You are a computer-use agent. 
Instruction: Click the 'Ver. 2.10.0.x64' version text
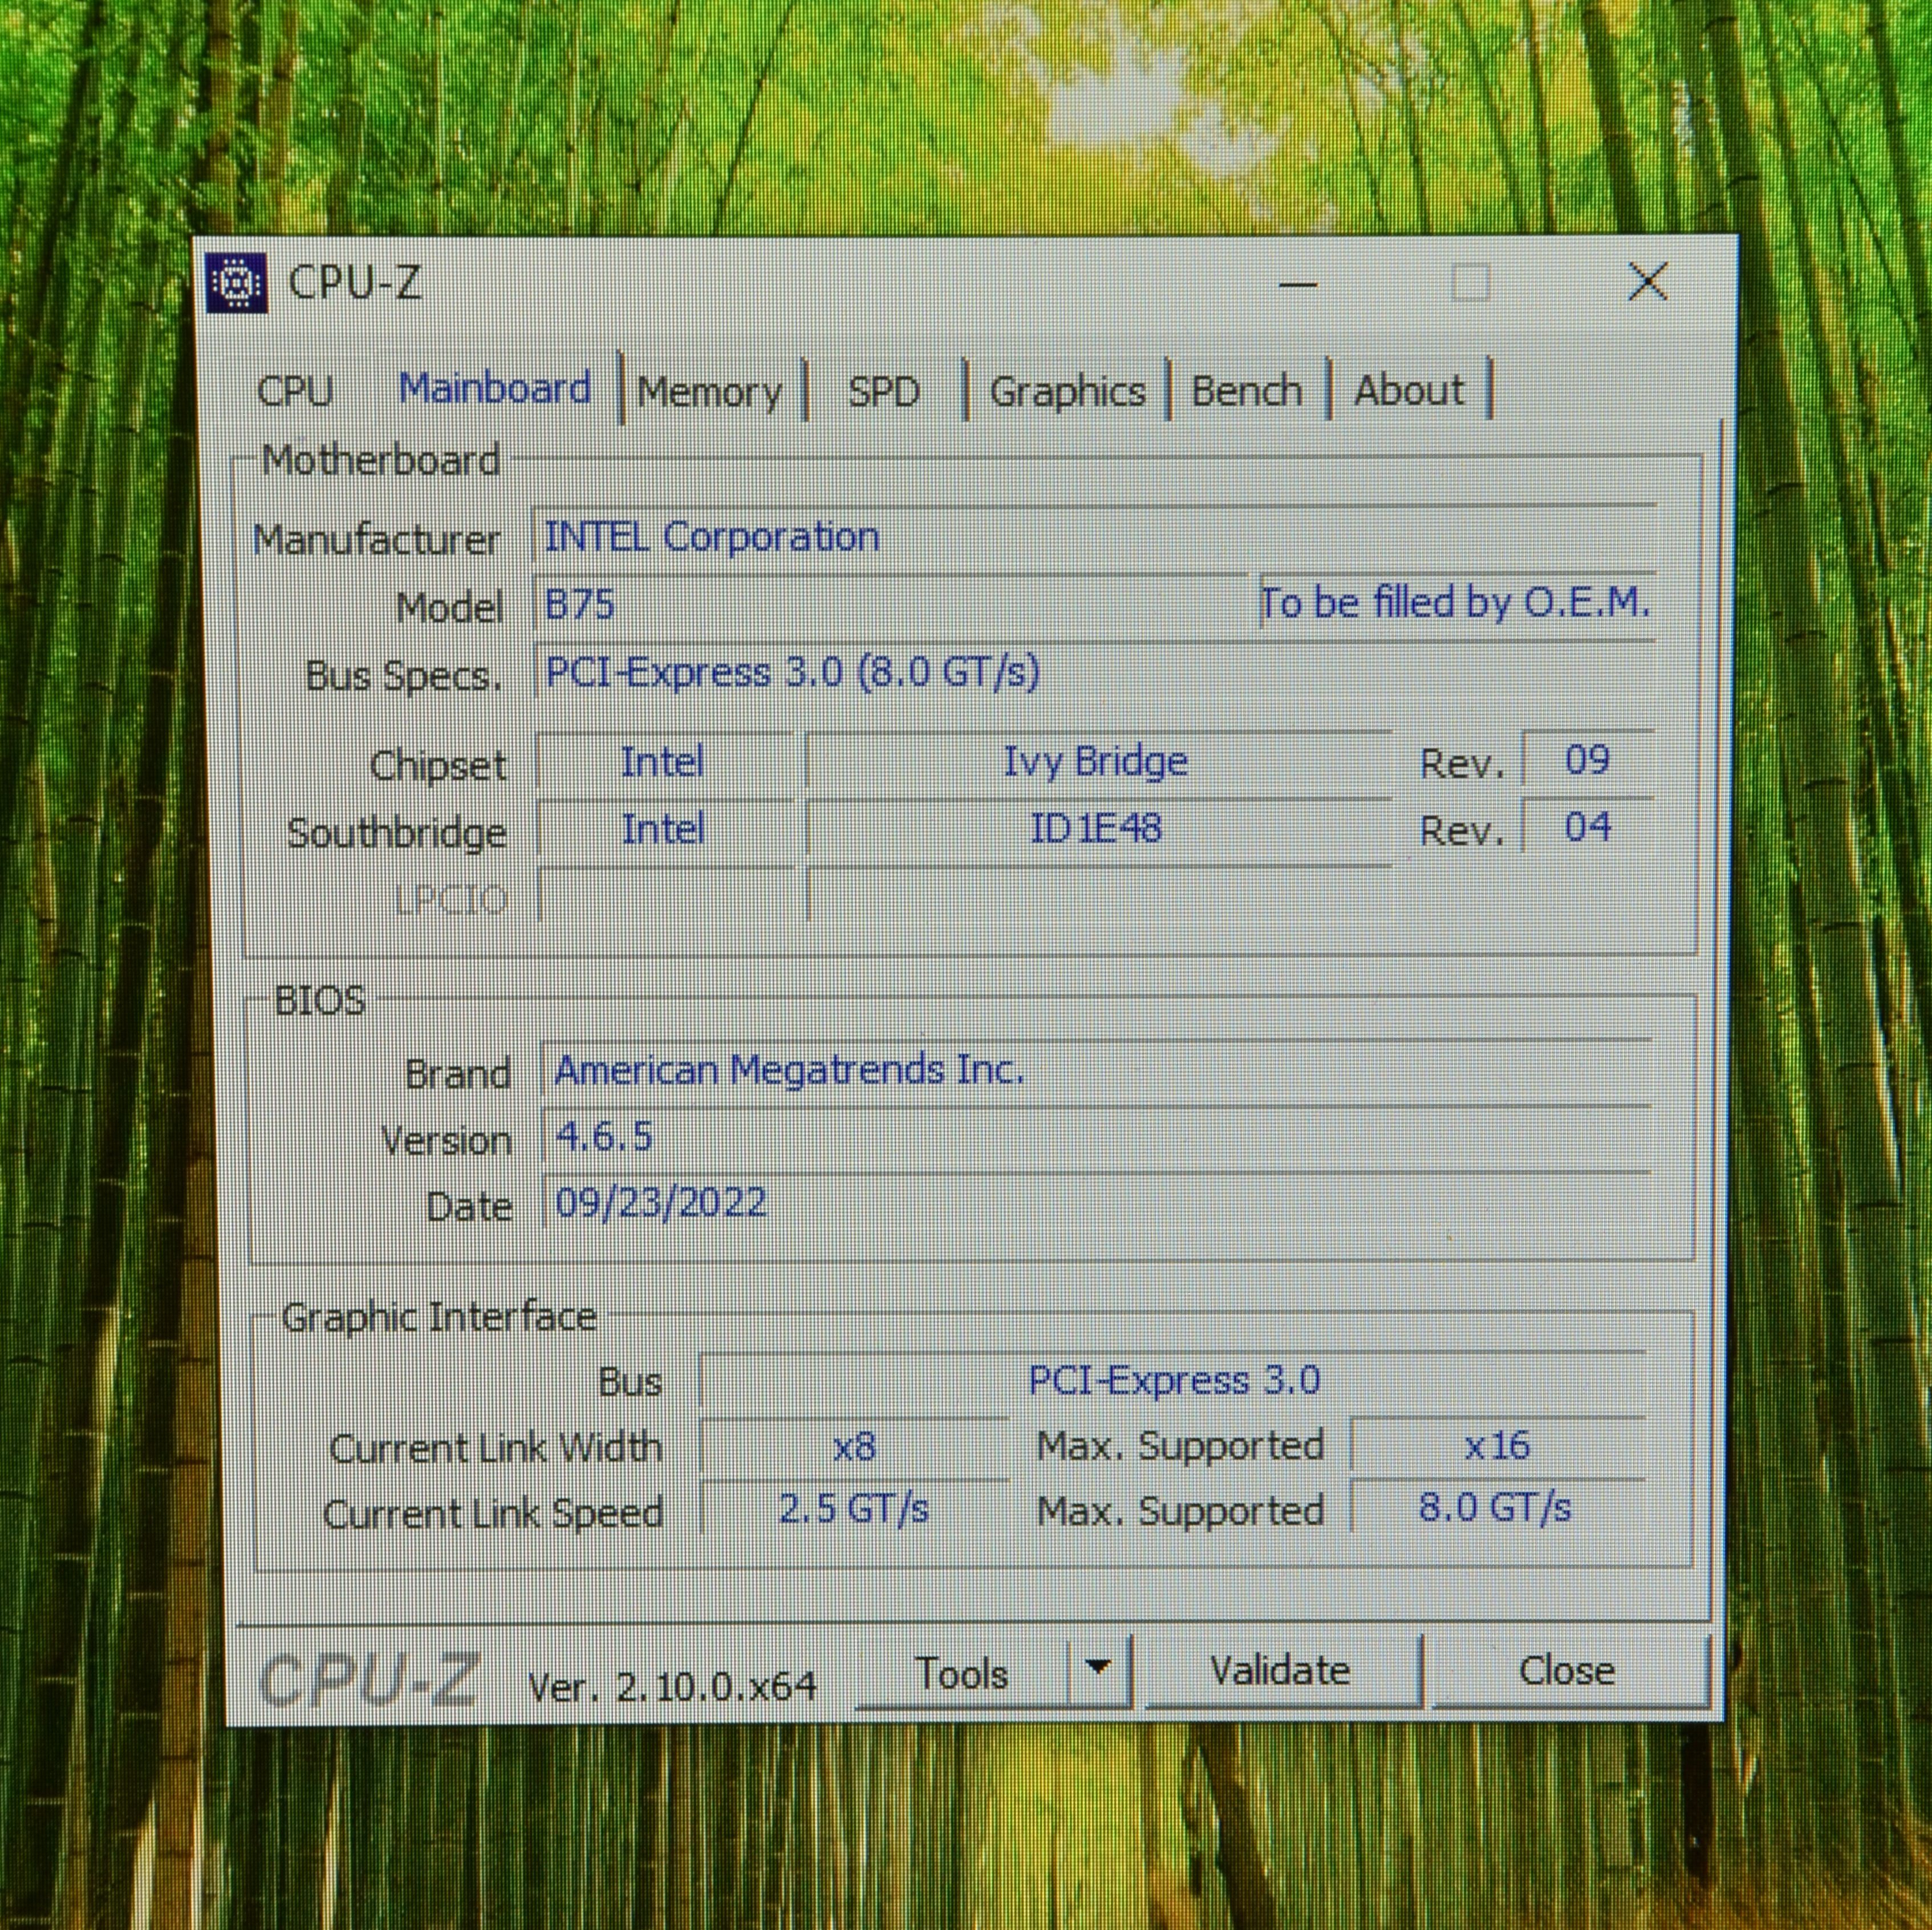672,1688
